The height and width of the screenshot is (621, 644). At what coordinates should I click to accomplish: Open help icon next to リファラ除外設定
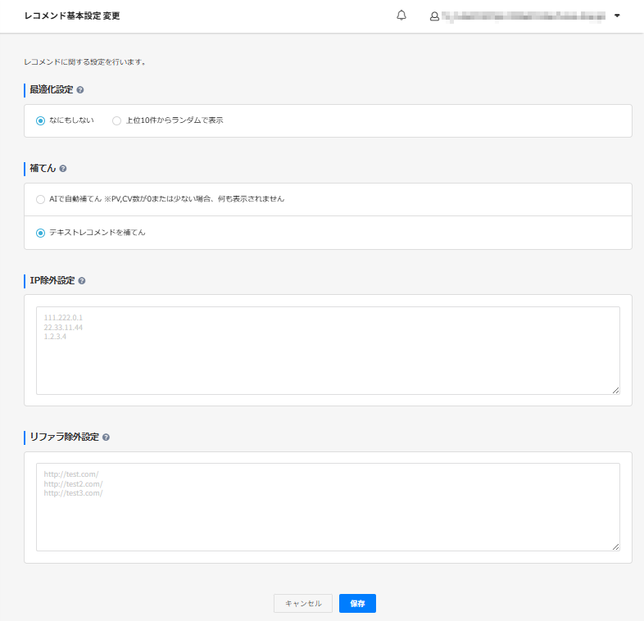pos(106,437)
